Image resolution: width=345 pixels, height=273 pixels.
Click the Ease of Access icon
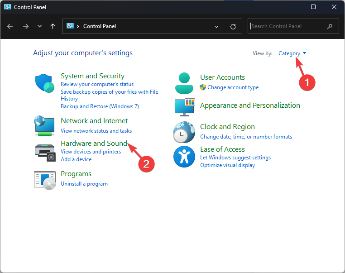(x=184, y=157)
